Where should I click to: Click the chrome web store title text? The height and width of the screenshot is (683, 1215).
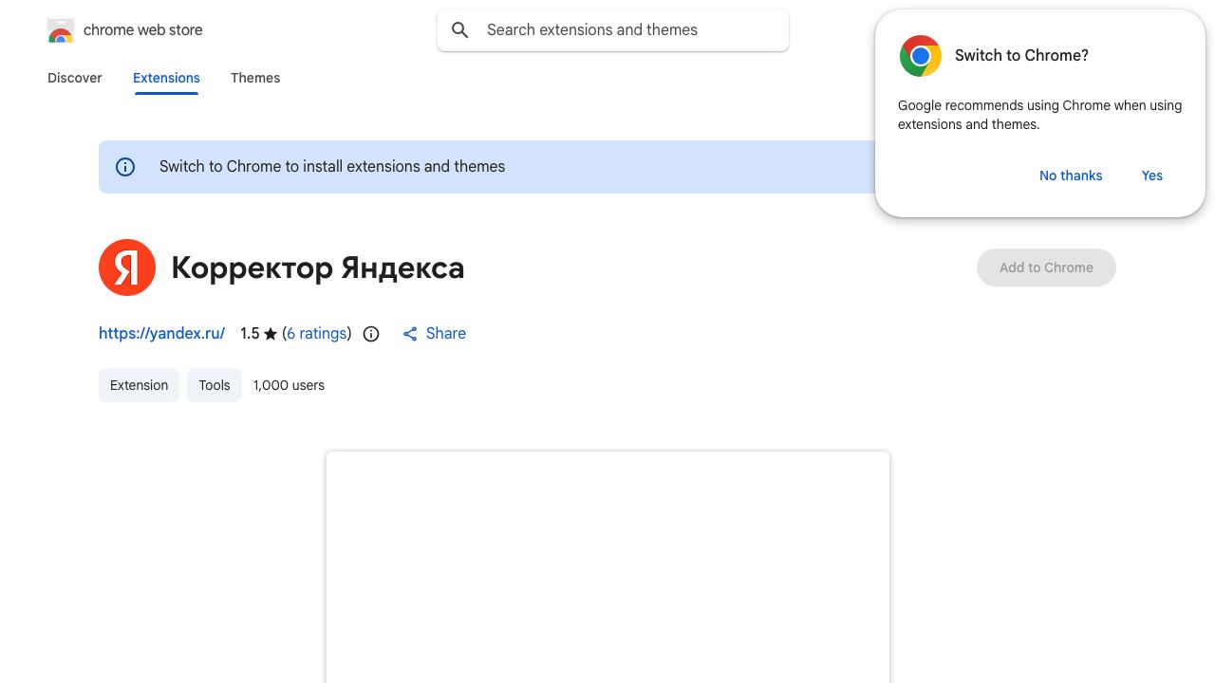coord(143,30)
